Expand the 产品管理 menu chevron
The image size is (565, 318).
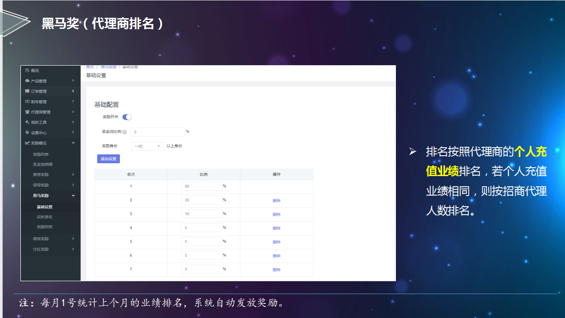(x=73, y=81)
